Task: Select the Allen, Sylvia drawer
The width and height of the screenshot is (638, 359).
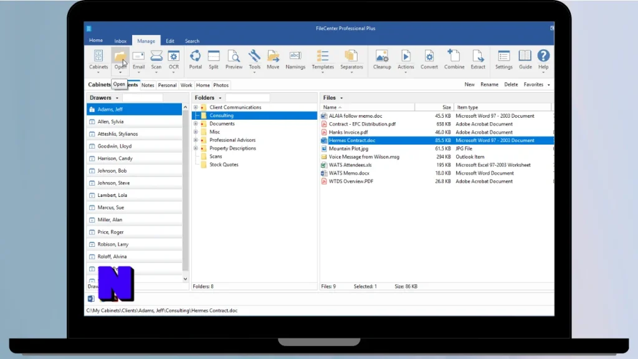Action: (135, 122)
